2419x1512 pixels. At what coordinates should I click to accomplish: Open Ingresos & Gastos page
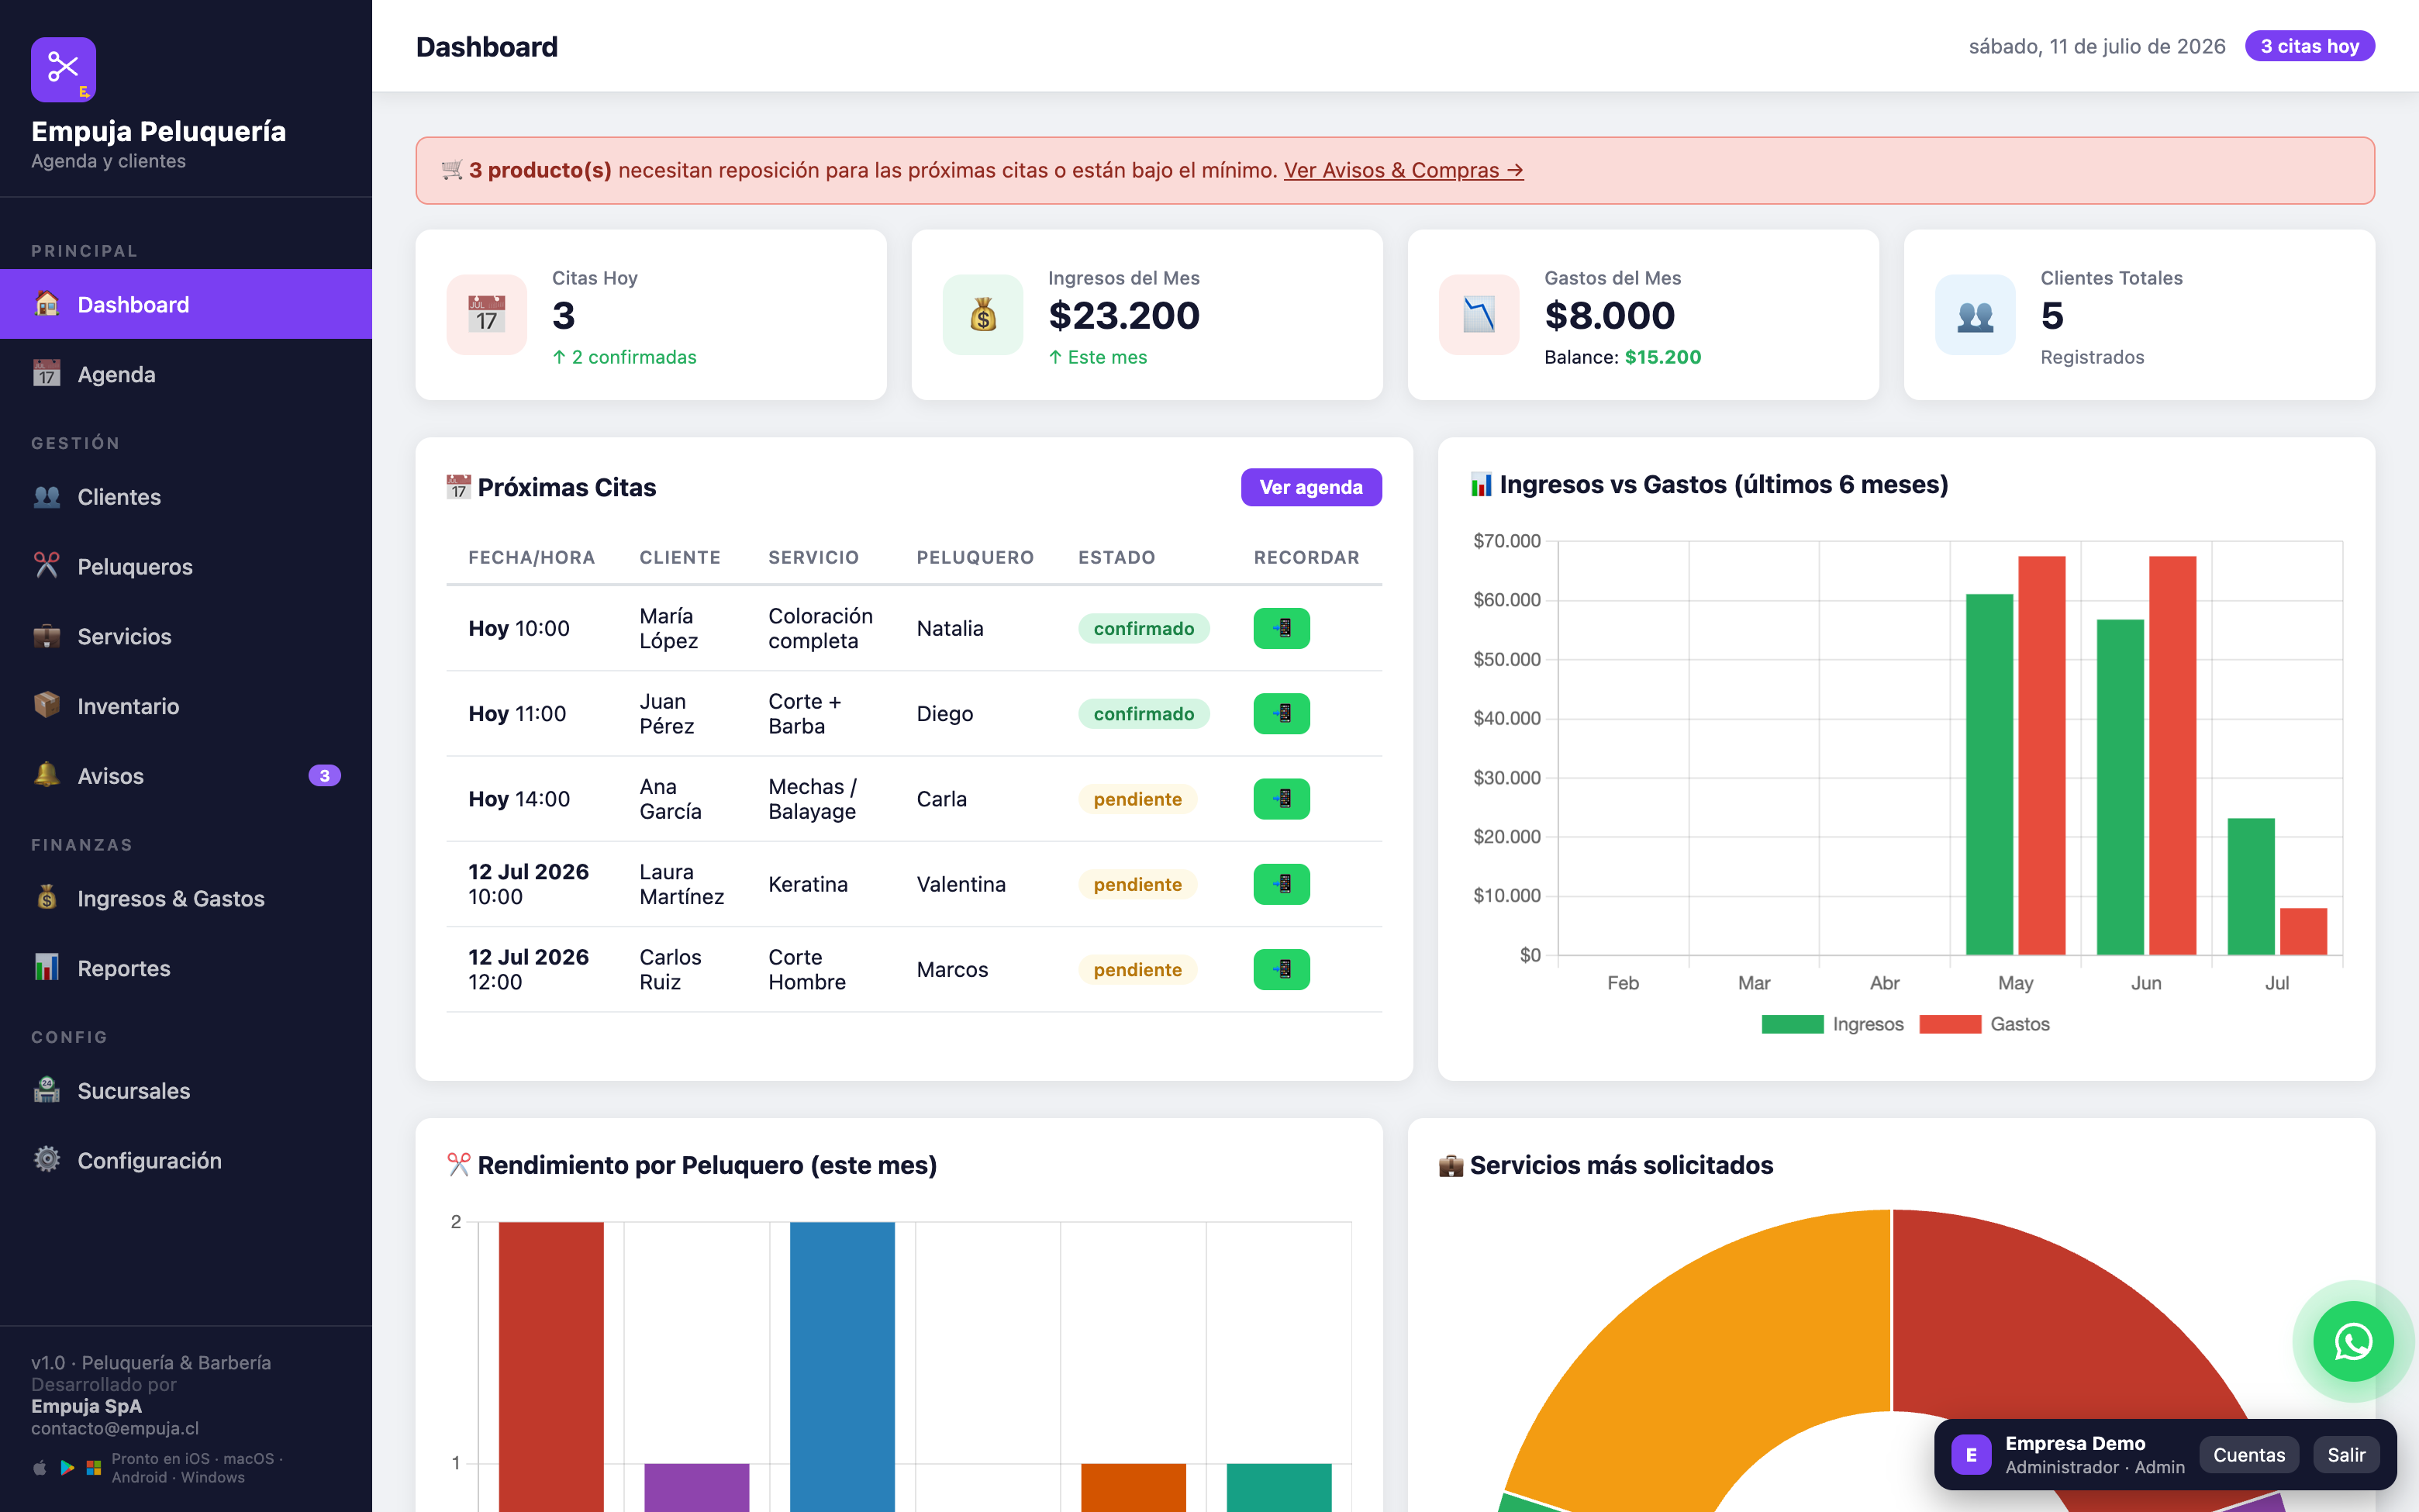(x=186, y=898)
